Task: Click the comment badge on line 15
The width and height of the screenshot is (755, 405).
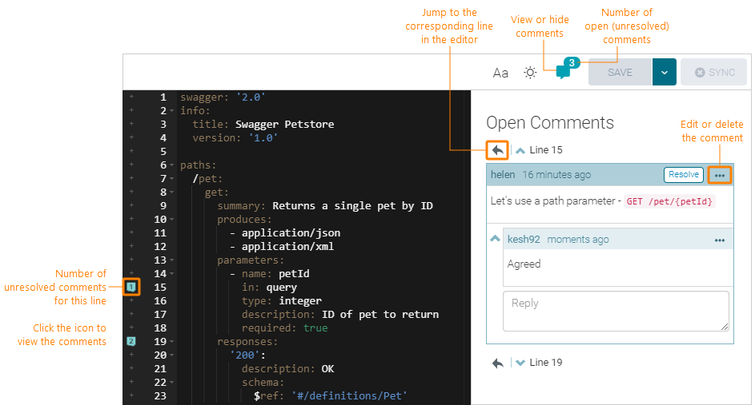Action: [132, 287]
